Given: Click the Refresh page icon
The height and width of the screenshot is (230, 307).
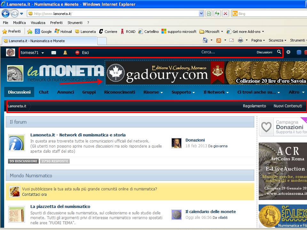Looking at the screenshot, I should [217, 13].
